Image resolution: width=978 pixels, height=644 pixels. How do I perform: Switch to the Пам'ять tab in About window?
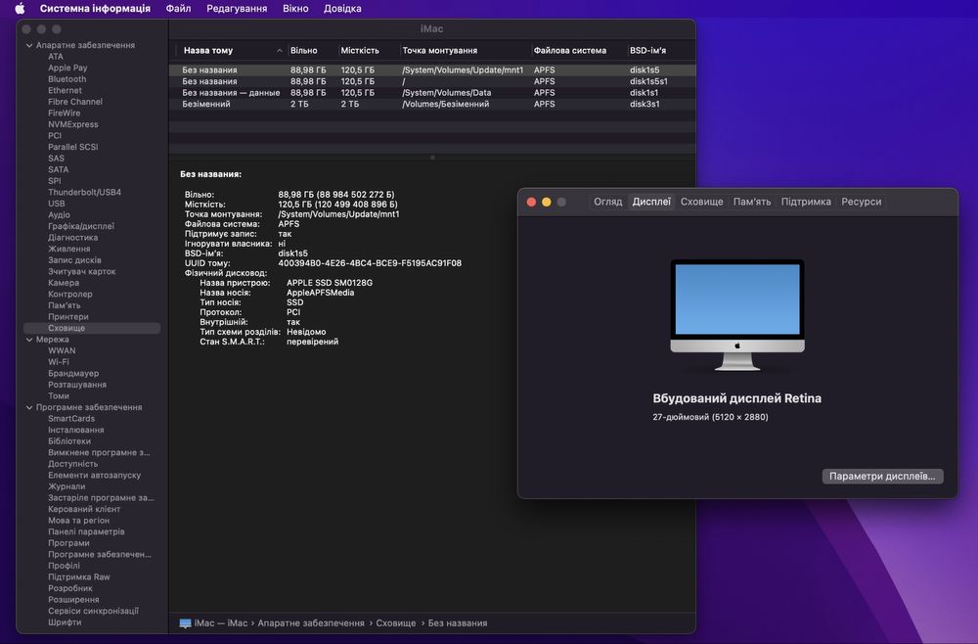752,202
